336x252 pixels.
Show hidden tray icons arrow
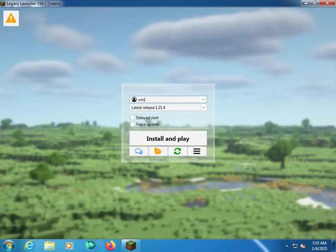pos(287,246)
